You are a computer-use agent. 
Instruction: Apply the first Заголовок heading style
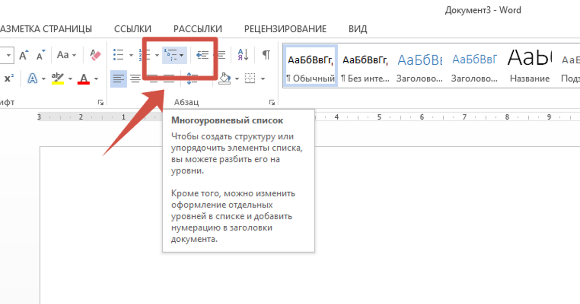[420, 66]
